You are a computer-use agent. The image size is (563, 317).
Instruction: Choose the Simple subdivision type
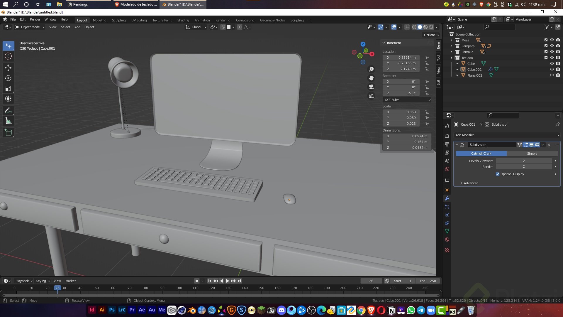point(532,154)
